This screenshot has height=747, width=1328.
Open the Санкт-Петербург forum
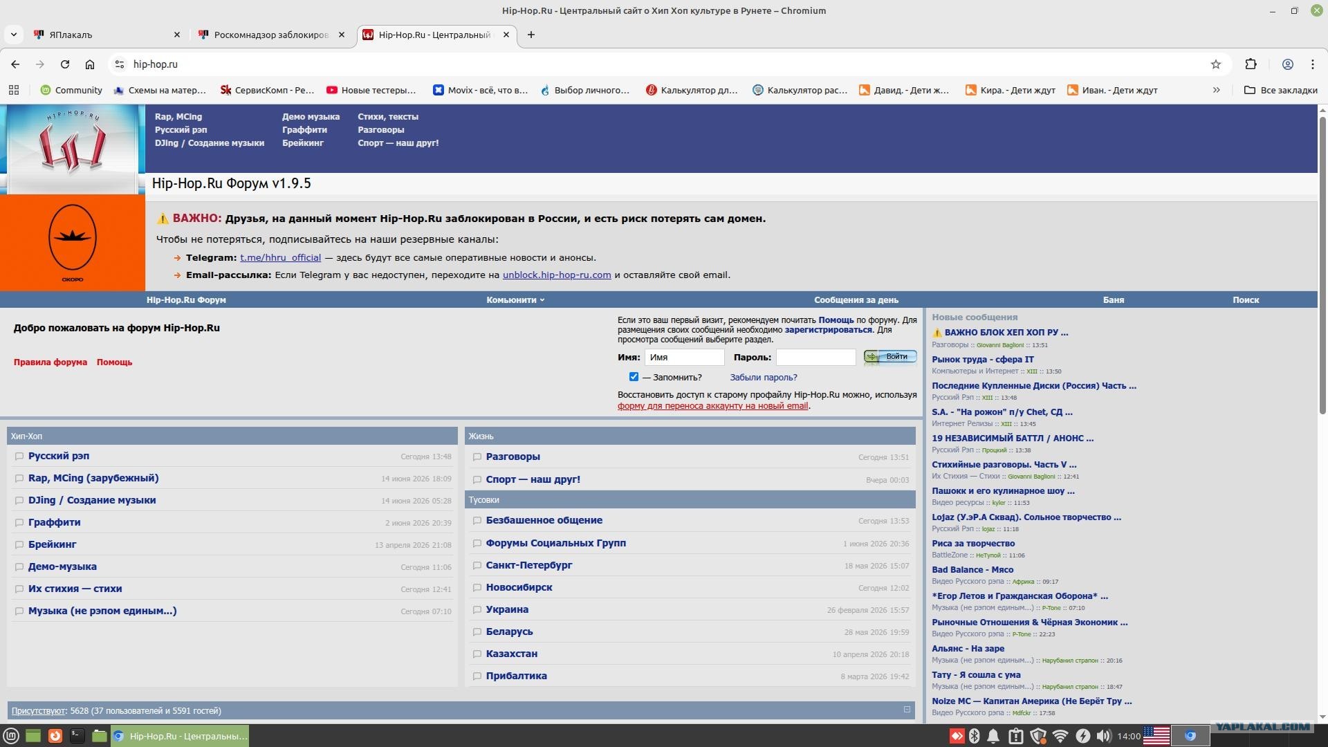(529, 565)
